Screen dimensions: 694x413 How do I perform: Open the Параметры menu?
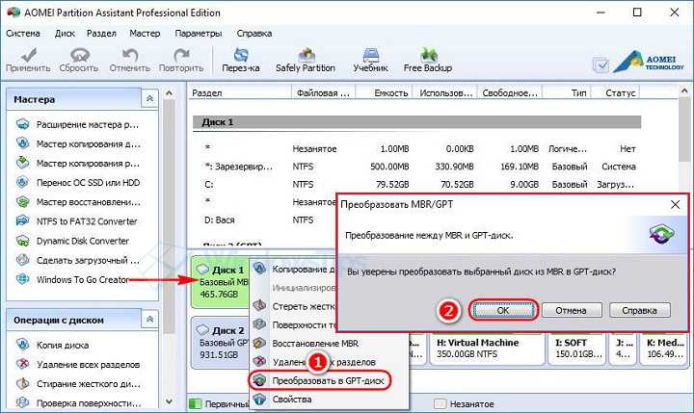199,33
